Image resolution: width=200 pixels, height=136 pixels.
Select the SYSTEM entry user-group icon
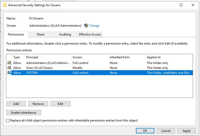(x=9, y=73)
